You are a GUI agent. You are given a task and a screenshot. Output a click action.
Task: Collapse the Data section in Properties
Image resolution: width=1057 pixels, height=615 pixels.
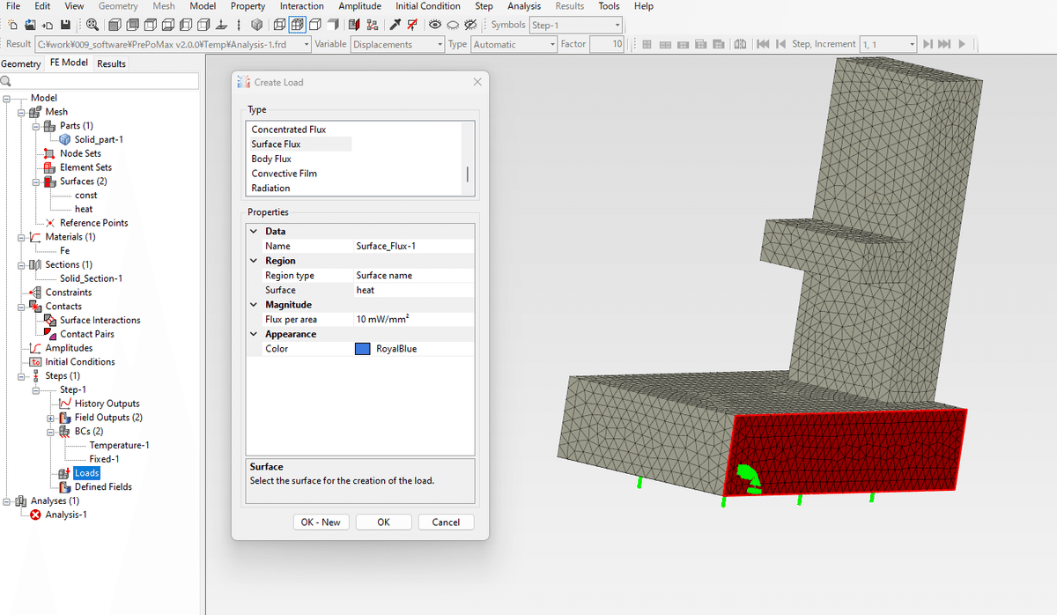click(254, 232)
